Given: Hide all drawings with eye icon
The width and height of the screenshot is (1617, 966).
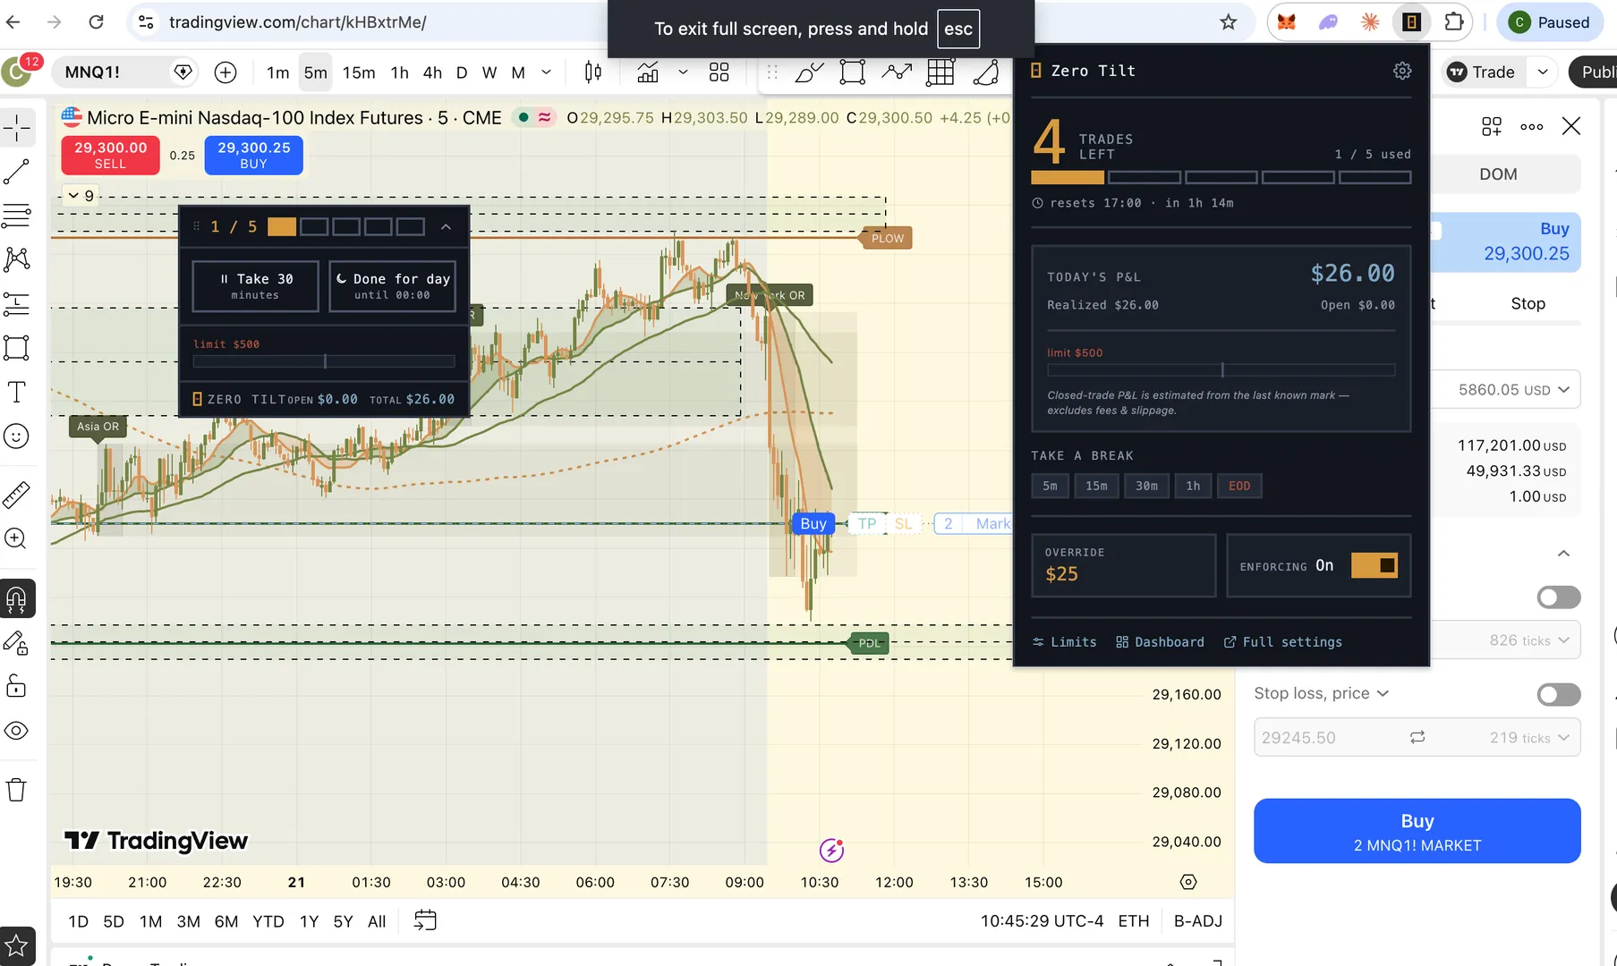Looking at the screenshot, I should (17, 731).
